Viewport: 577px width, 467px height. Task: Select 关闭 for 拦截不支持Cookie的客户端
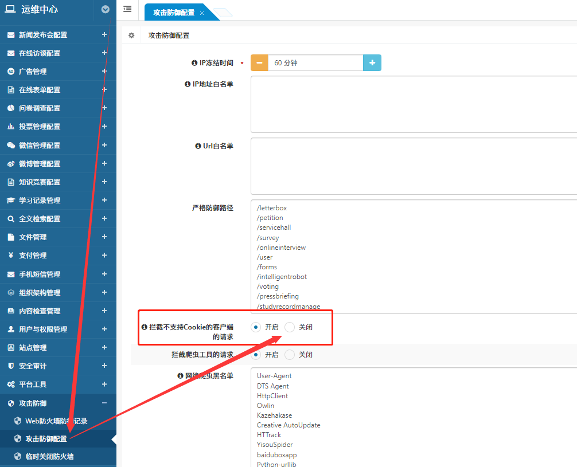290,327
